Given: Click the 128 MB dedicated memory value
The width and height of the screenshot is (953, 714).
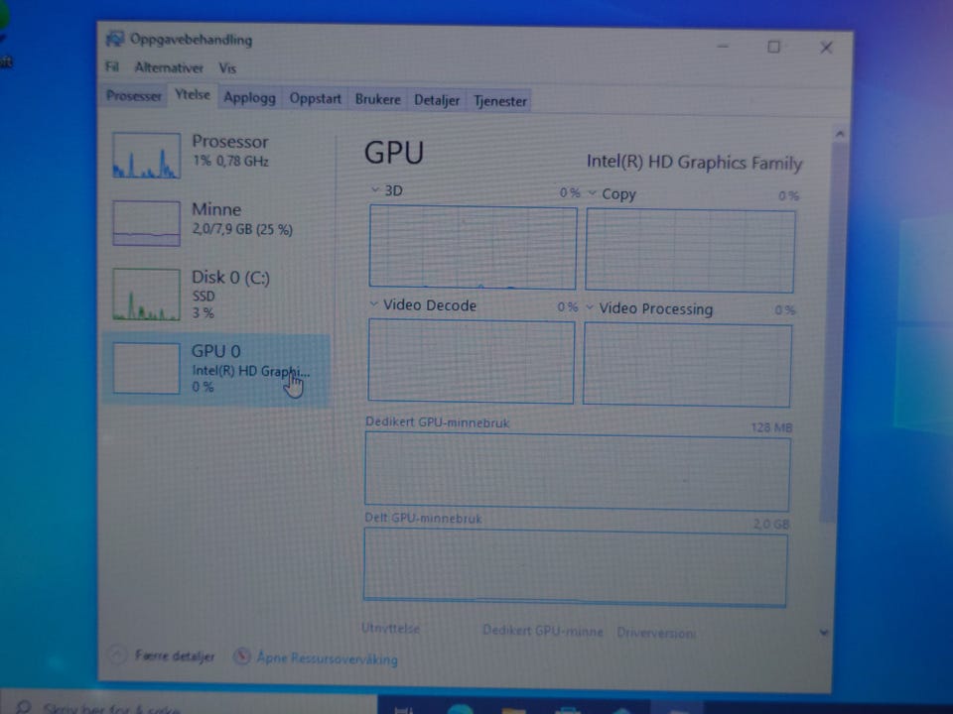Looking at the screenshot, I should coord(771,427).
